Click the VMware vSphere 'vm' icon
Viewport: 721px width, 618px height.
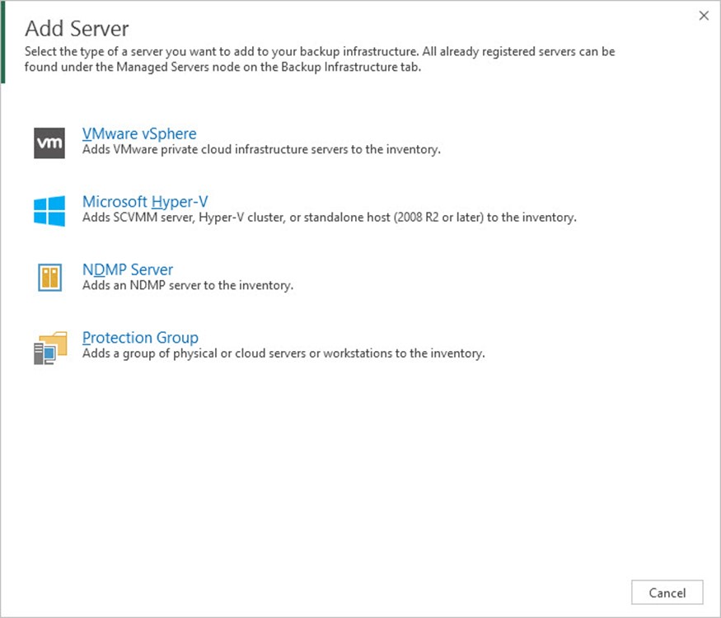49,143
